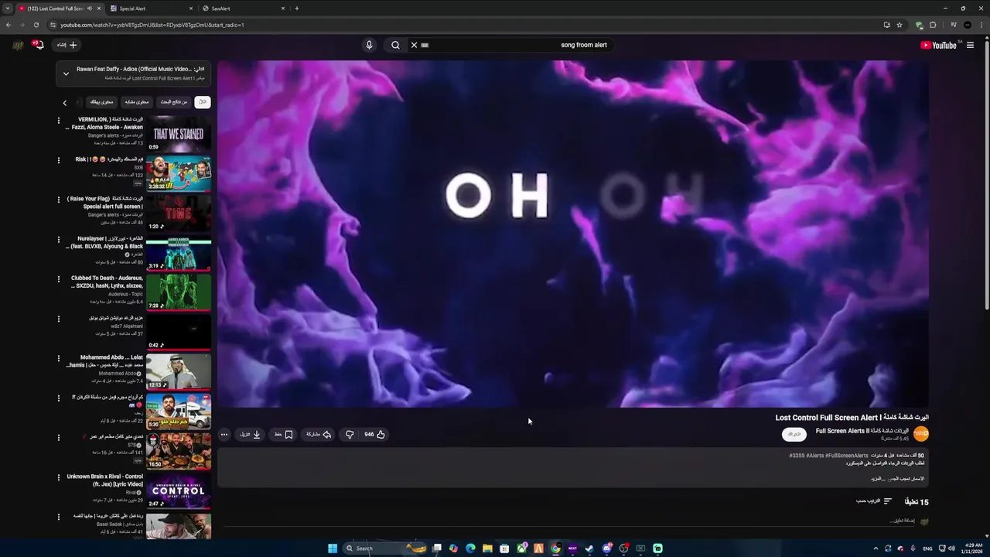This screenshot has height=557, width=990.
Task: Open options menu for 'Clubbed To Death' video
Action: pos(58,278)
